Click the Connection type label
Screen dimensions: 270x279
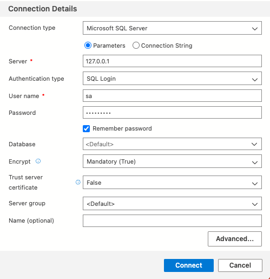pos(32,28)
